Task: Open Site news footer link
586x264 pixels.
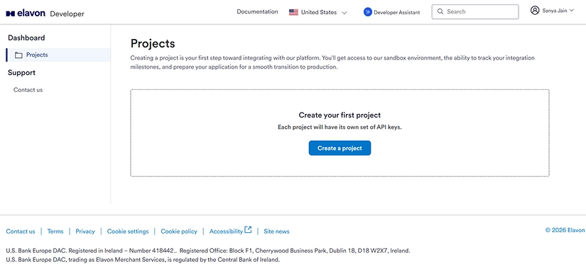Action: pos(276,231)
